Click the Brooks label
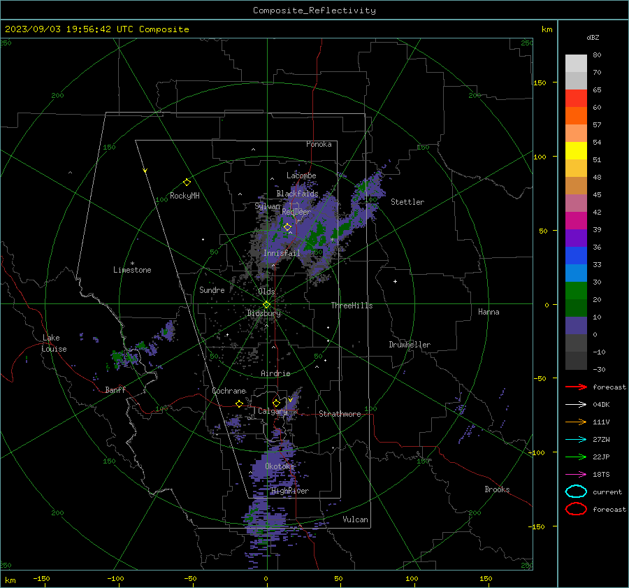Image resolution: width=629 pixels, height=588 pixels. coord(497,489)
